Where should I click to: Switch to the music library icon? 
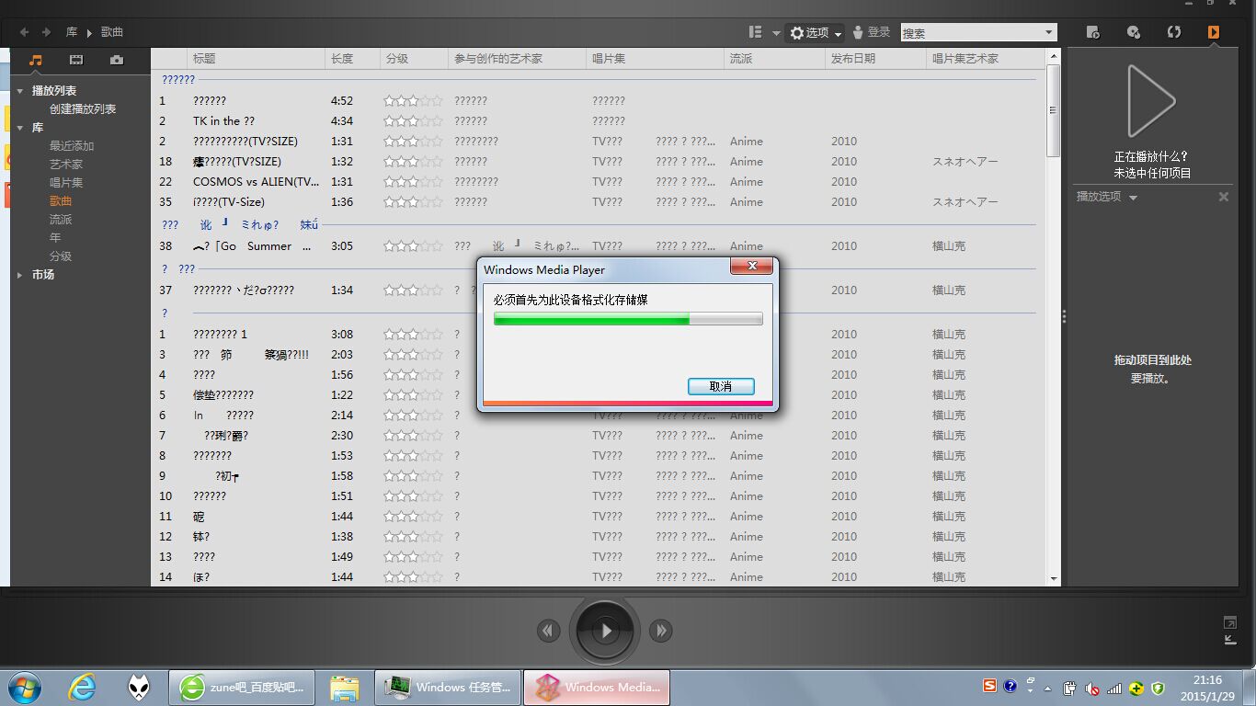36,60
